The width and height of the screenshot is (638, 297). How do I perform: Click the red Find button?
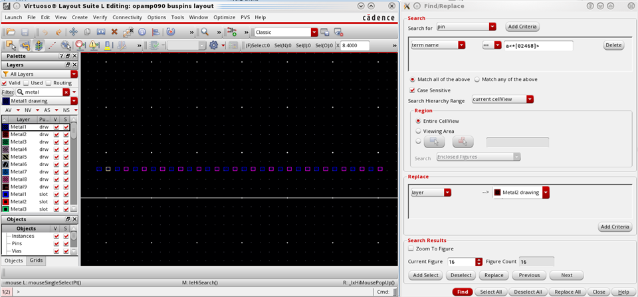[463, 292]
